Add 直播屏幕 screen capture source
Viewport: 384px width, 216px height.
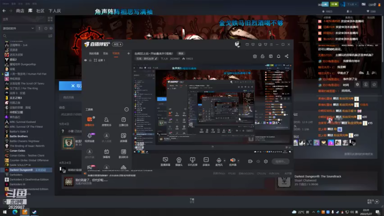[165, 162]
